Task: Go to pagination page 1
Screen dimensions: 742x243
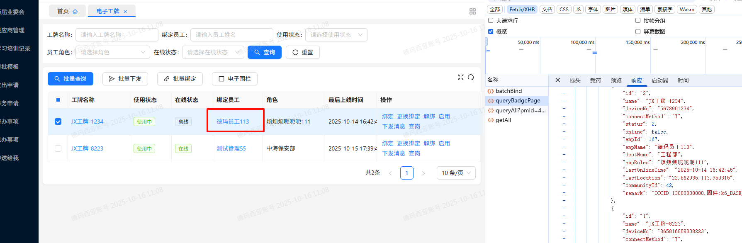Action: tap(407, 173)
